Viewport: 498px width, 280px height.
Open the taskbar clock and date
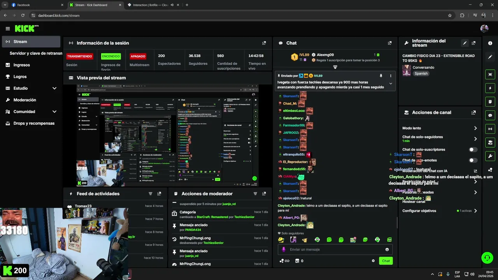(486, 274)
